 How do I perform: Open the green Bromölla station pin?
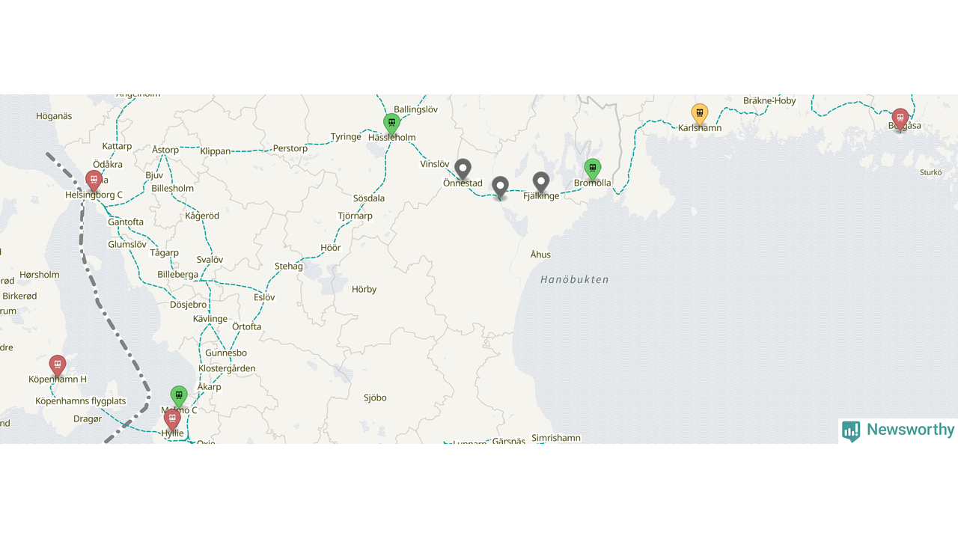coord(592,169)
